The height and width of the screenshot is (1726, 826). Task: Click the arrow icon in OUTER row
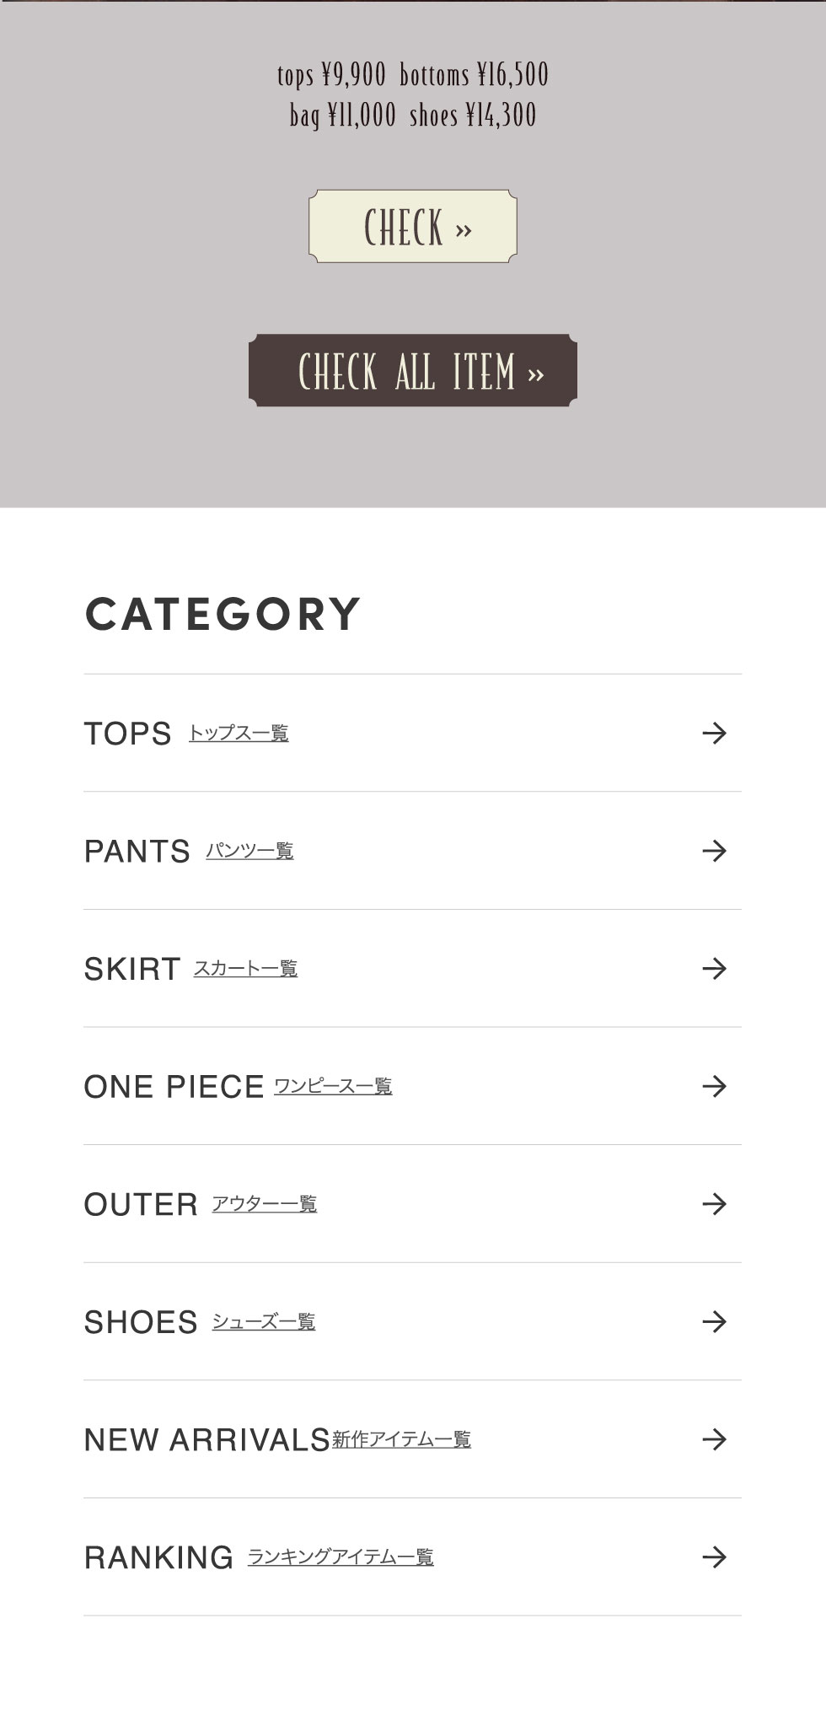(714, 1204)
